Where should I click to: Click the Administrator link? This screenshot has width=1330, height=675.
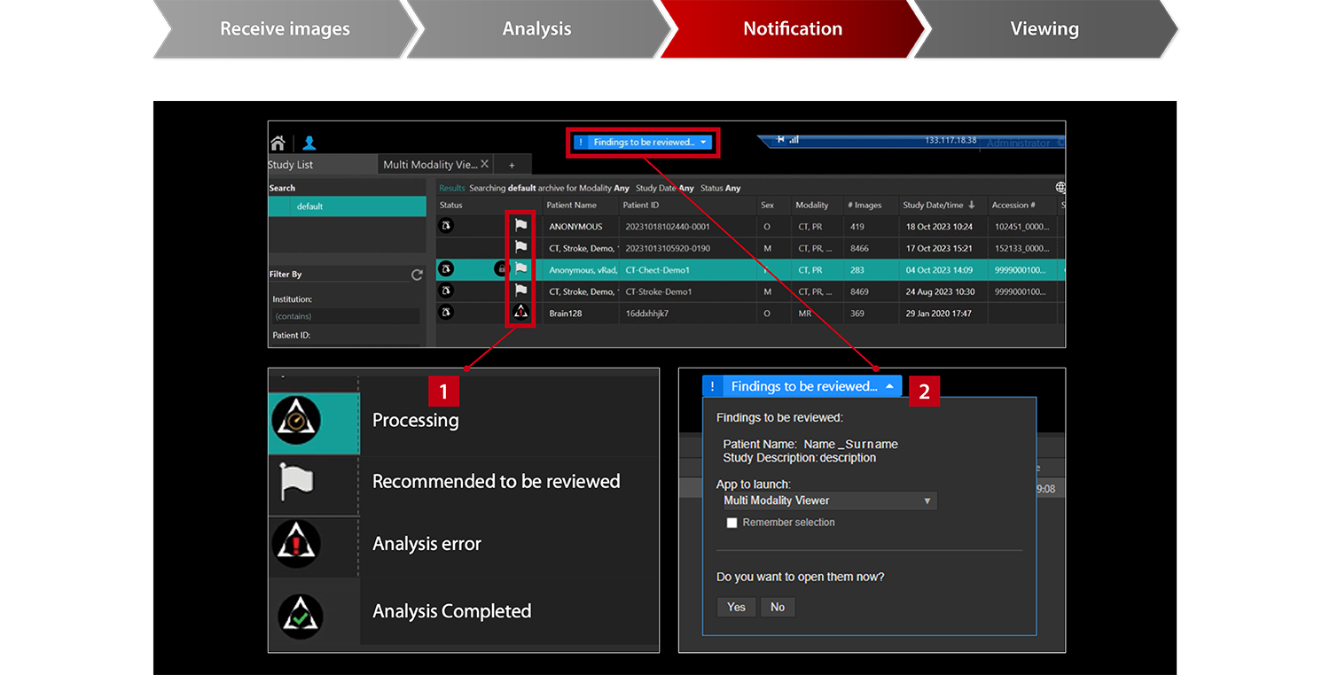coord(1018,143)
